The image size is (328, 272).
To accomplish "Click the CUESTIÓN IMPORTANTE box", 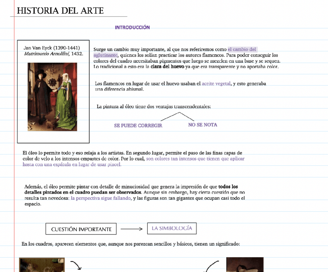I will point(81,229).
